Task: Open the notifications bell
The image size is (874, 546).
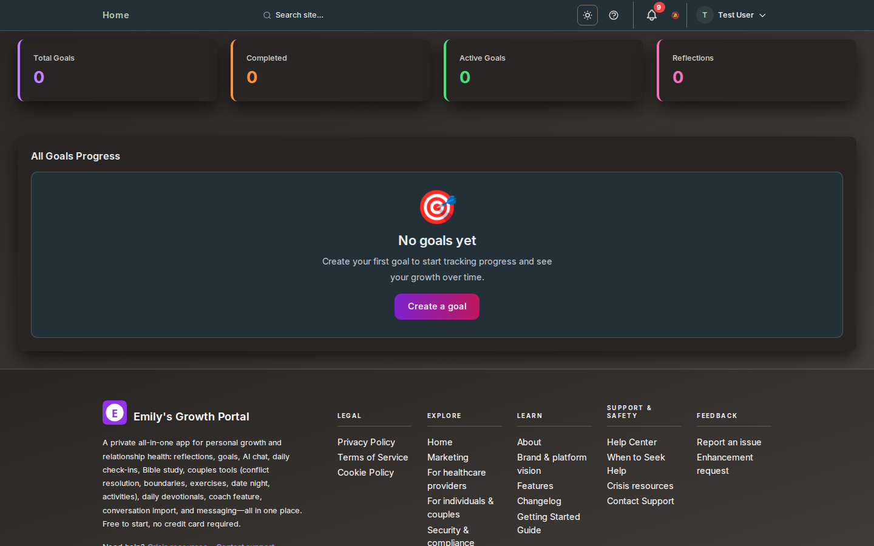Action: pos(652,15)
